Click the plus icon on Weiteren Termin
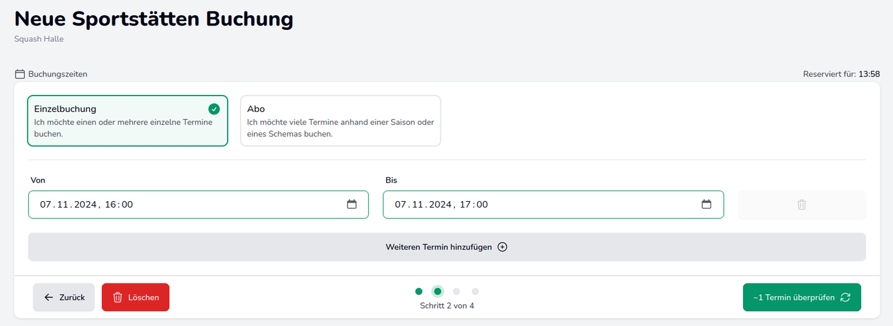Image resolution: width=893 pixels, height=326 pixels. 503,247
